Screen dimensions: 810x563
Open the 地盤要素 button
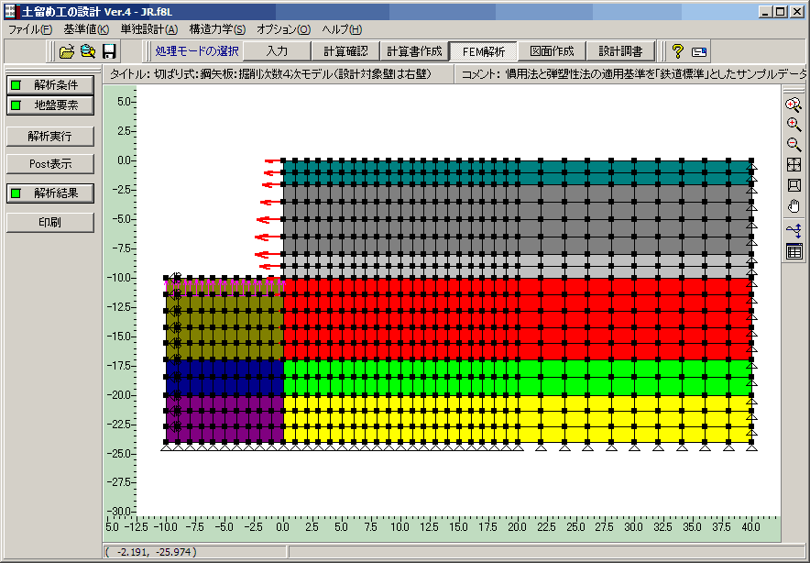[x=50, y=105]
